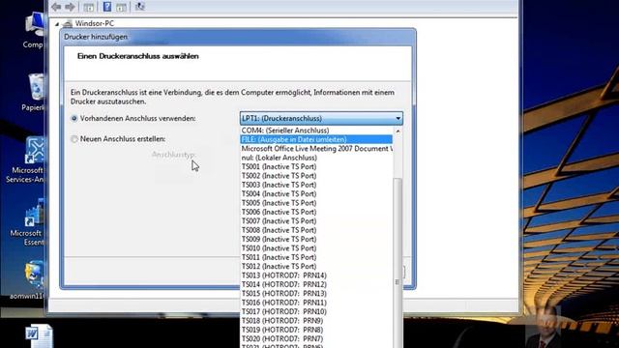This screenshot has width=619, height=348.
Task: Pick TS004 (Inactive TS Port)
Action: 316,193
